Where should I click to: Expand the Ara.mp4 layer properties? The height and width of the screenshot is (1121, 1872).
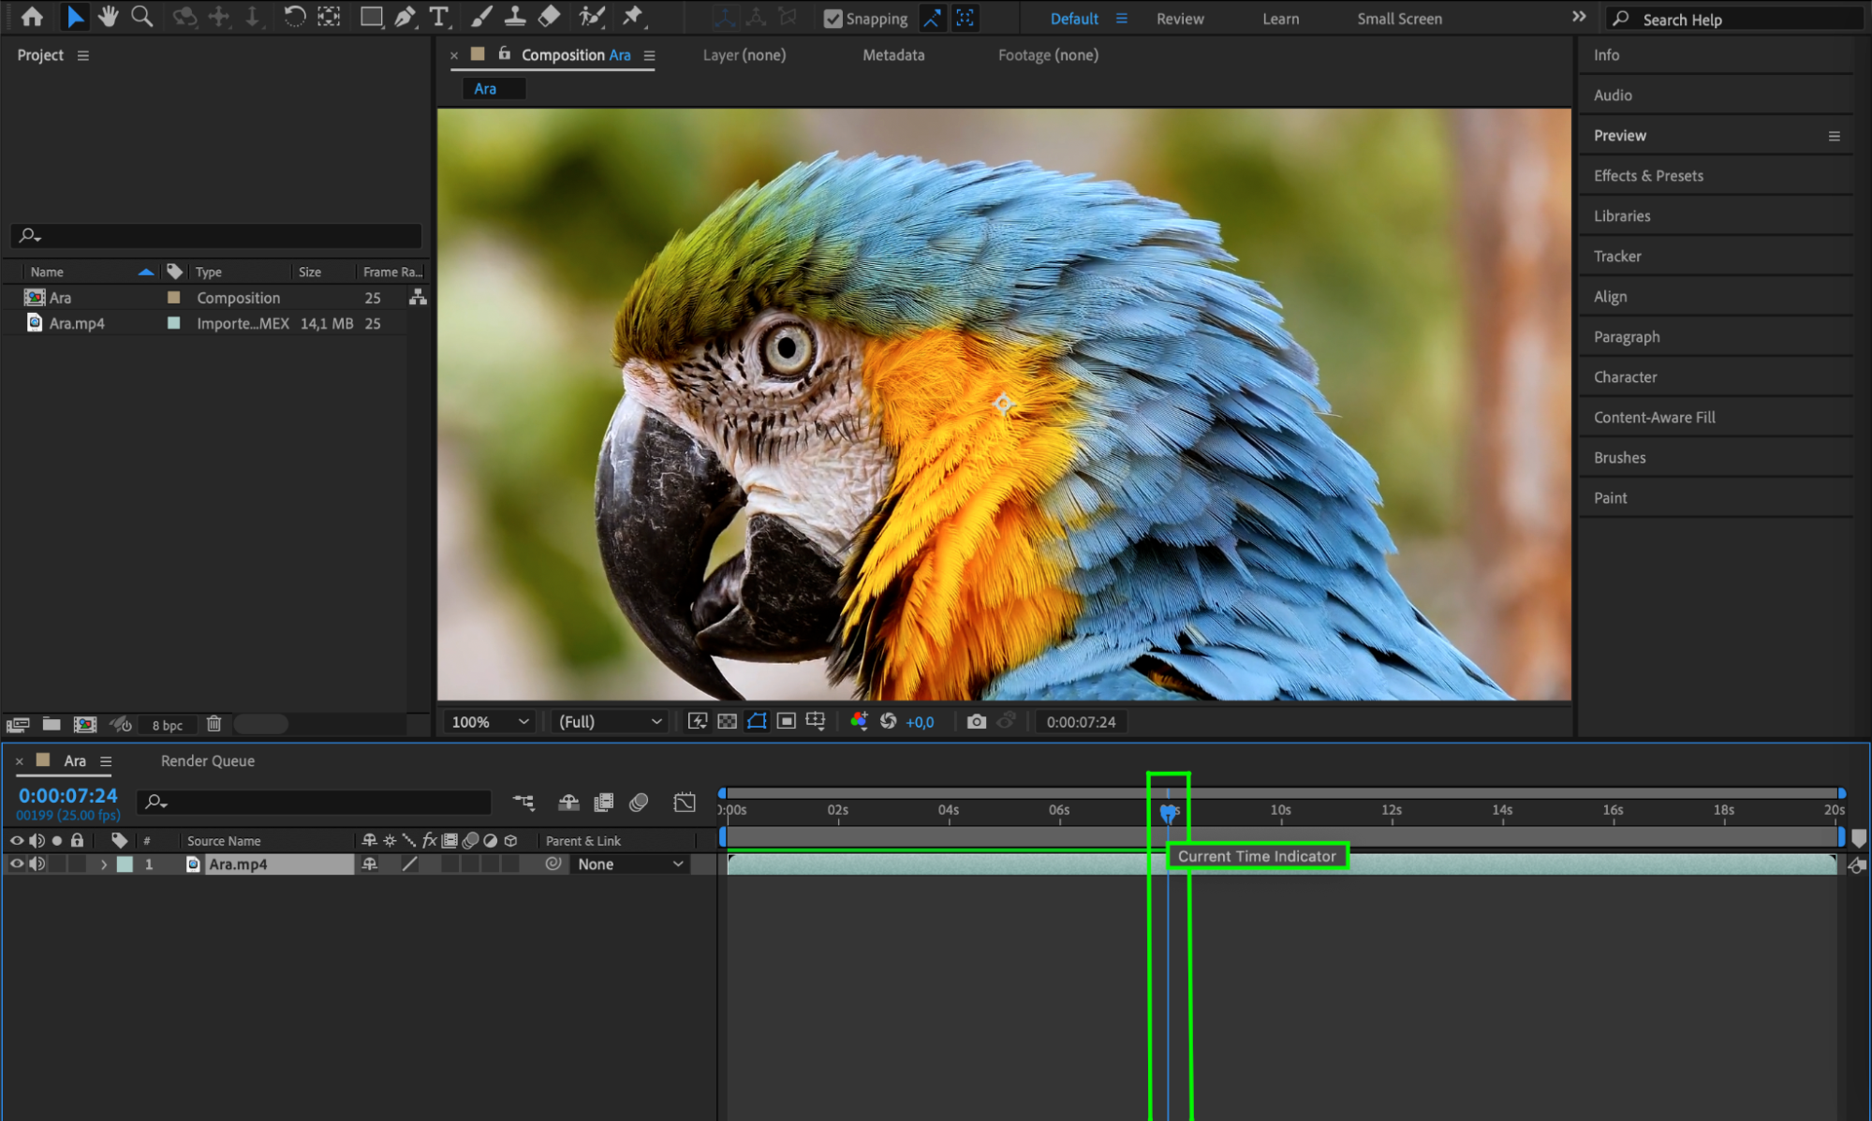[x=104, y=864]
